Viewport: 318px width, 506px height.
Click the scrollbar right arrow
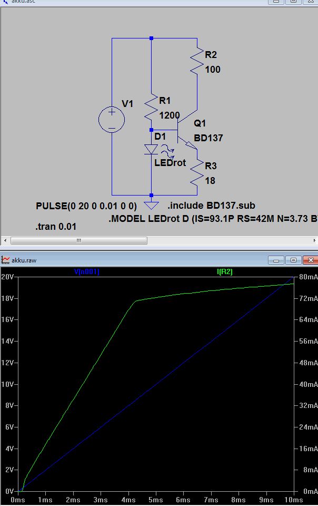tap(314, 240)
